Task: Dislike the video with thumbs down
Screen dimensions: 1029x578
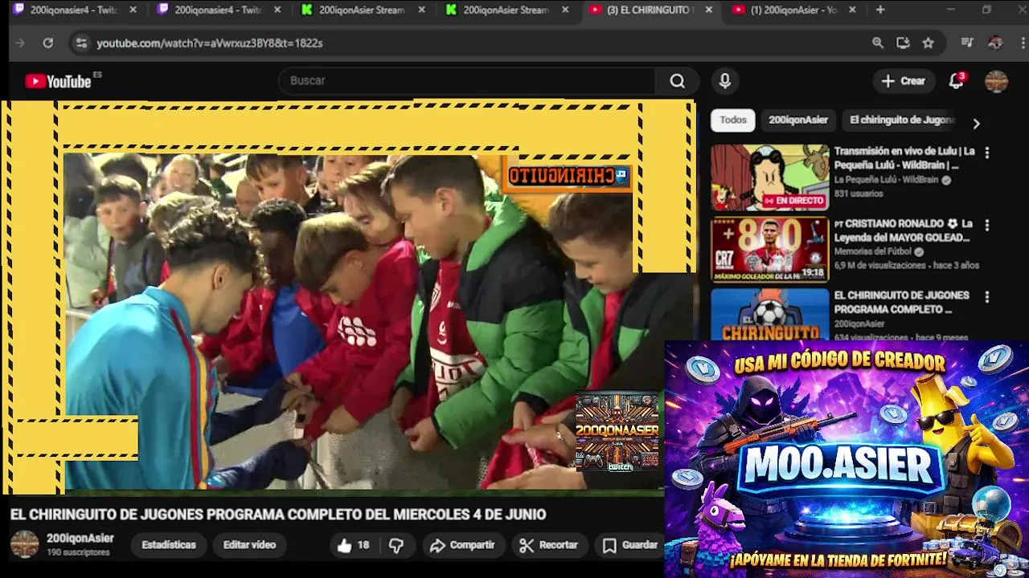Action: (396, 545)
